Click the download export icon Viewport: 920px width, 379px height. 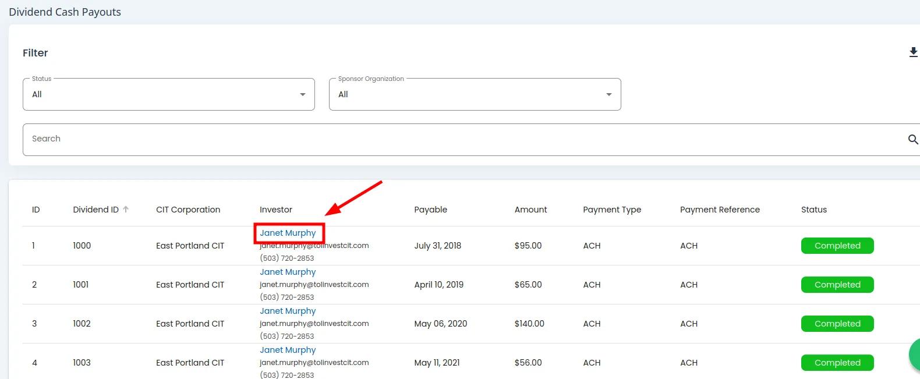913,52
